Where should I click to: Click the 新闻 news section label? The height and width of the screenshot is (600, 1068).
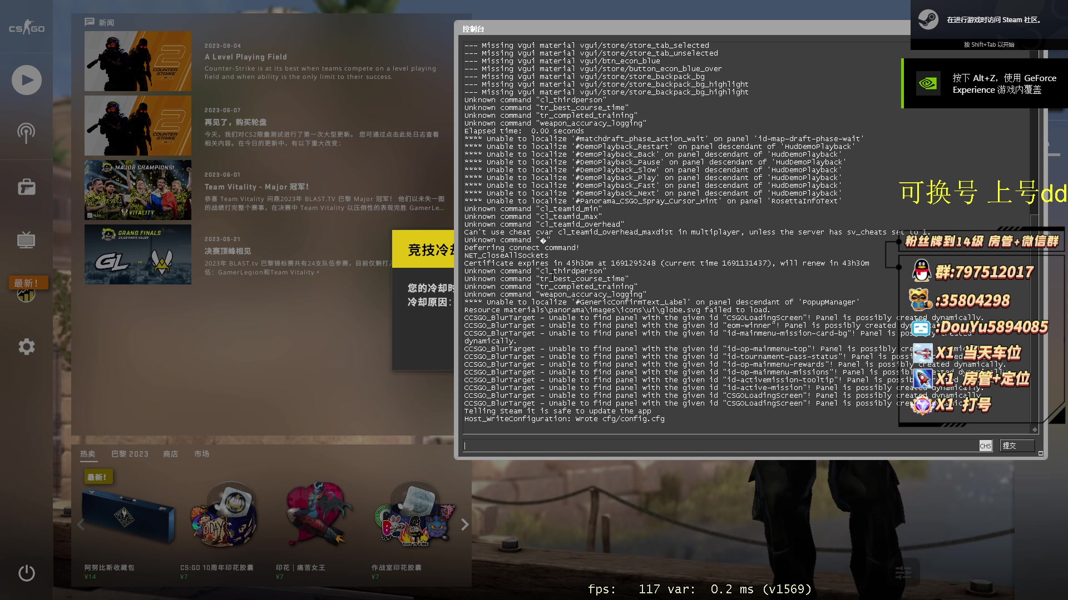click(106, 22)
